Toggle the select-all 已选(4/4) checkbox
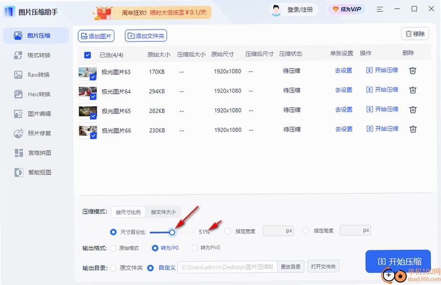This screenshot has width=441, height=285. tap(88, 55)
